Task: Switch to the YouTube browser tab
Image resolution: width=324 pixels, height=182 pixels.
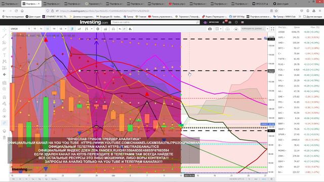Action: pos(177,4)
